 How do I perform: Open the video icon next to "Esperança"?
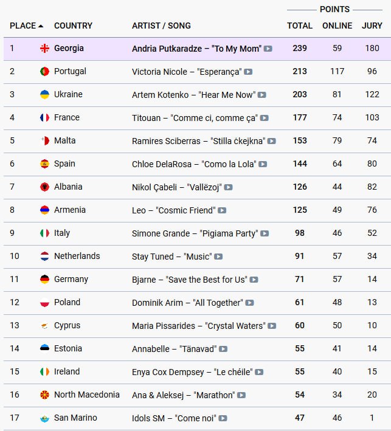pyautogui.click(x=248, y=72)
